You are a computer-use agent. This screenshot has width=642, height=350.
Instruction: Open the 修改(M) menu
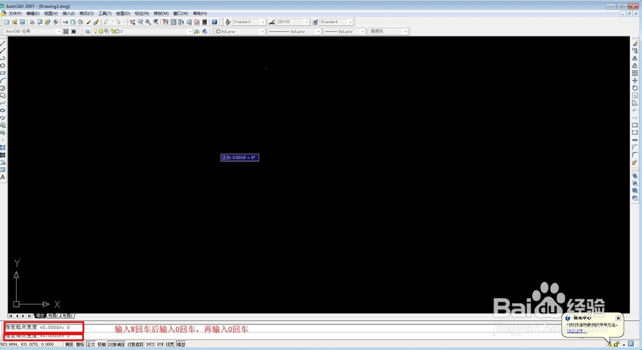[161, 13]
